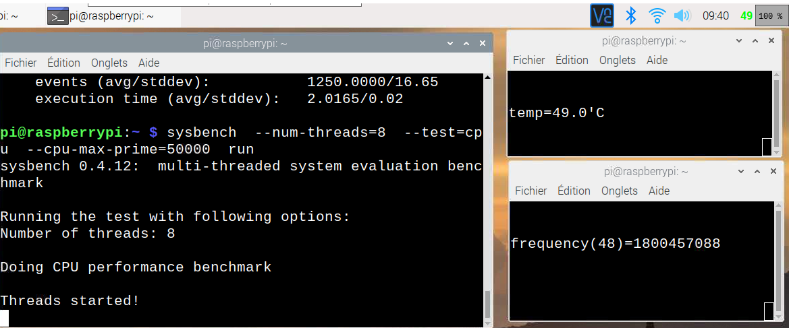Click the green pi@raspberrypi prompt text

coord(61,133)
